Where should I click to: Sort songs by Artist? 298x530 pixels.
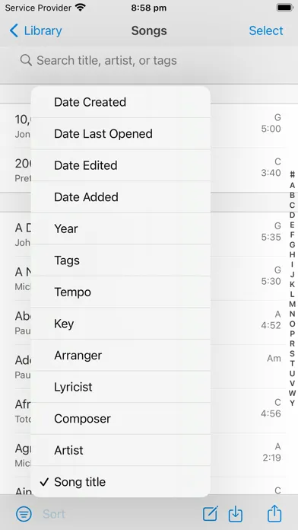click(x=120, y=450)
